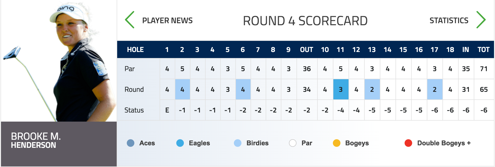The image size is (495, 167).
Task: Click the Brooke M. Henderson name banner
Action: point(59,144)
